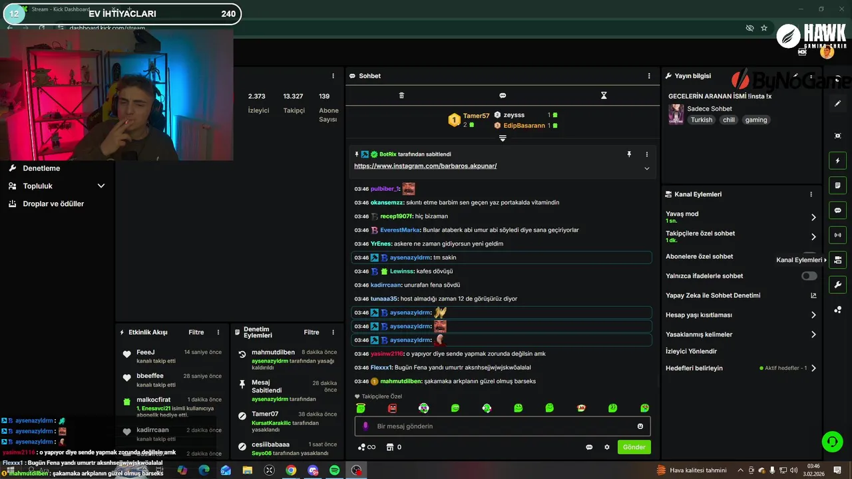Click the Turkish stream tag
852x479 pixels.
702,120
